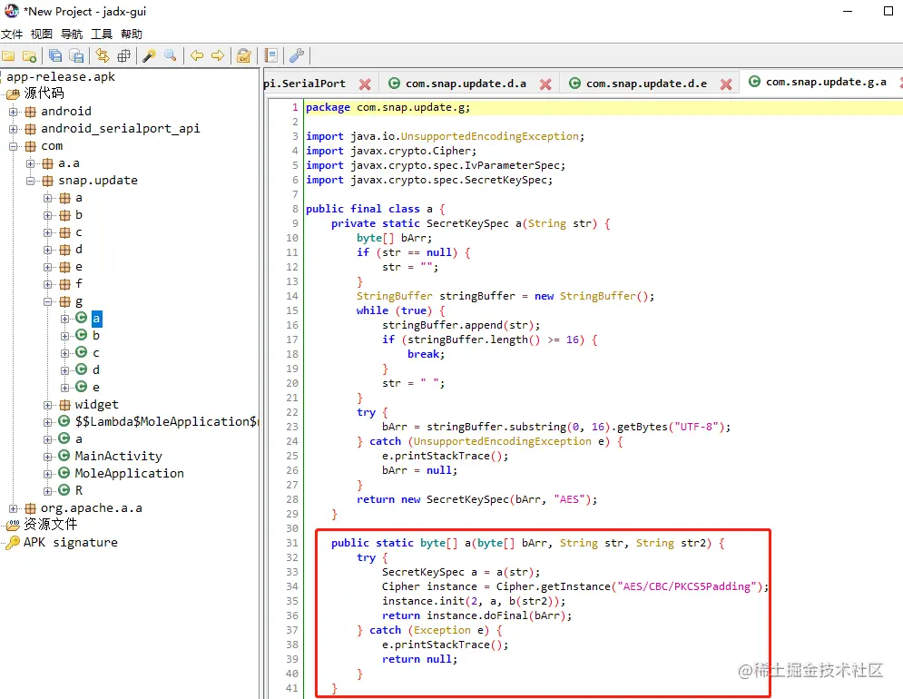Close the com.snap.update.d.e tab
The height and width of the screenshot is (699, 903).
point(726,84)
